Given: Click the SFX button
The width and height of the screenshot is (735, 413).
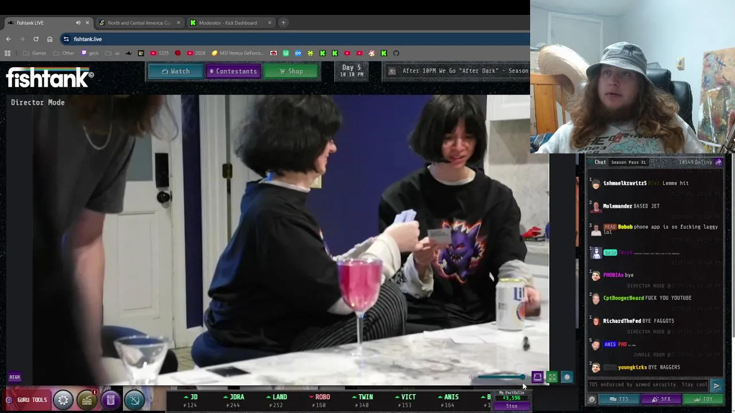Looking at the screenshot, I should 661,399.
